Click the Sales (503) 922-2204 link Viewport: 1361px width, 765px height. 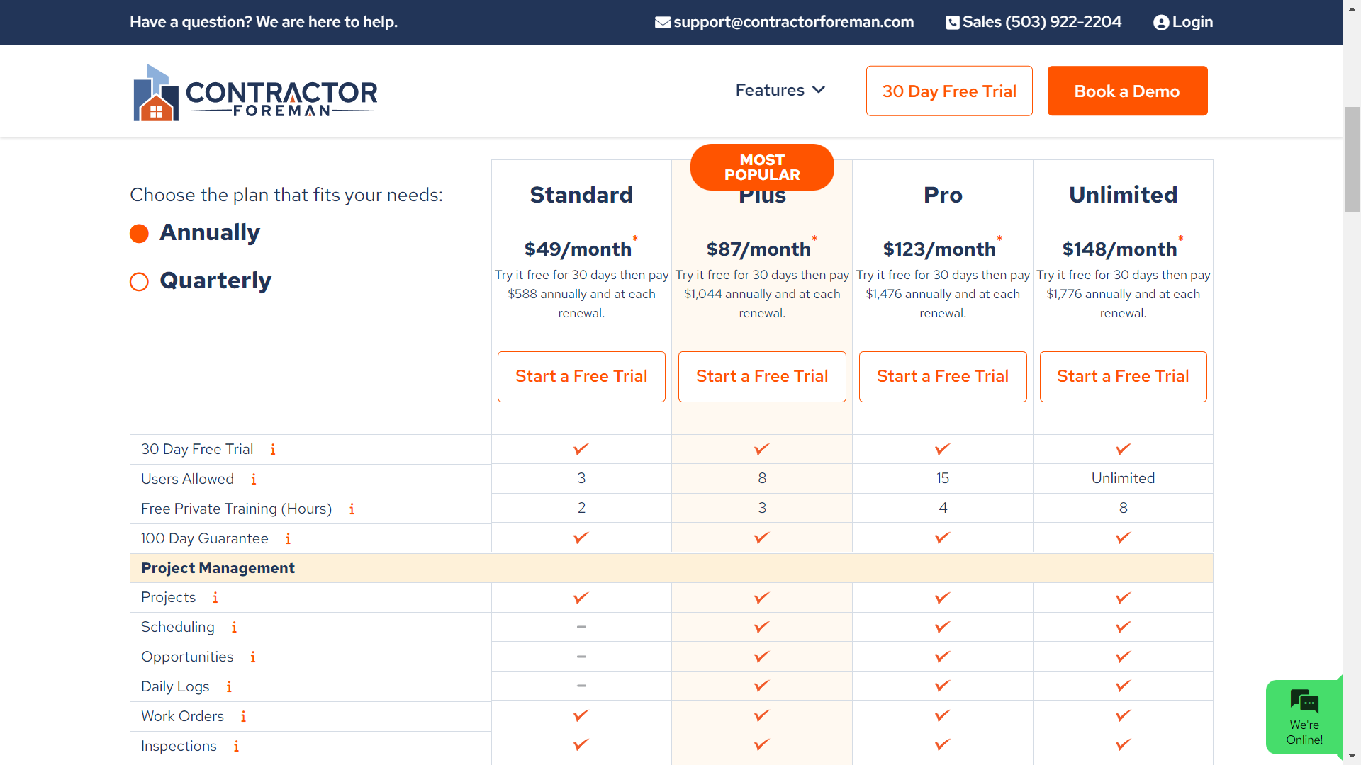(1042, 22)
